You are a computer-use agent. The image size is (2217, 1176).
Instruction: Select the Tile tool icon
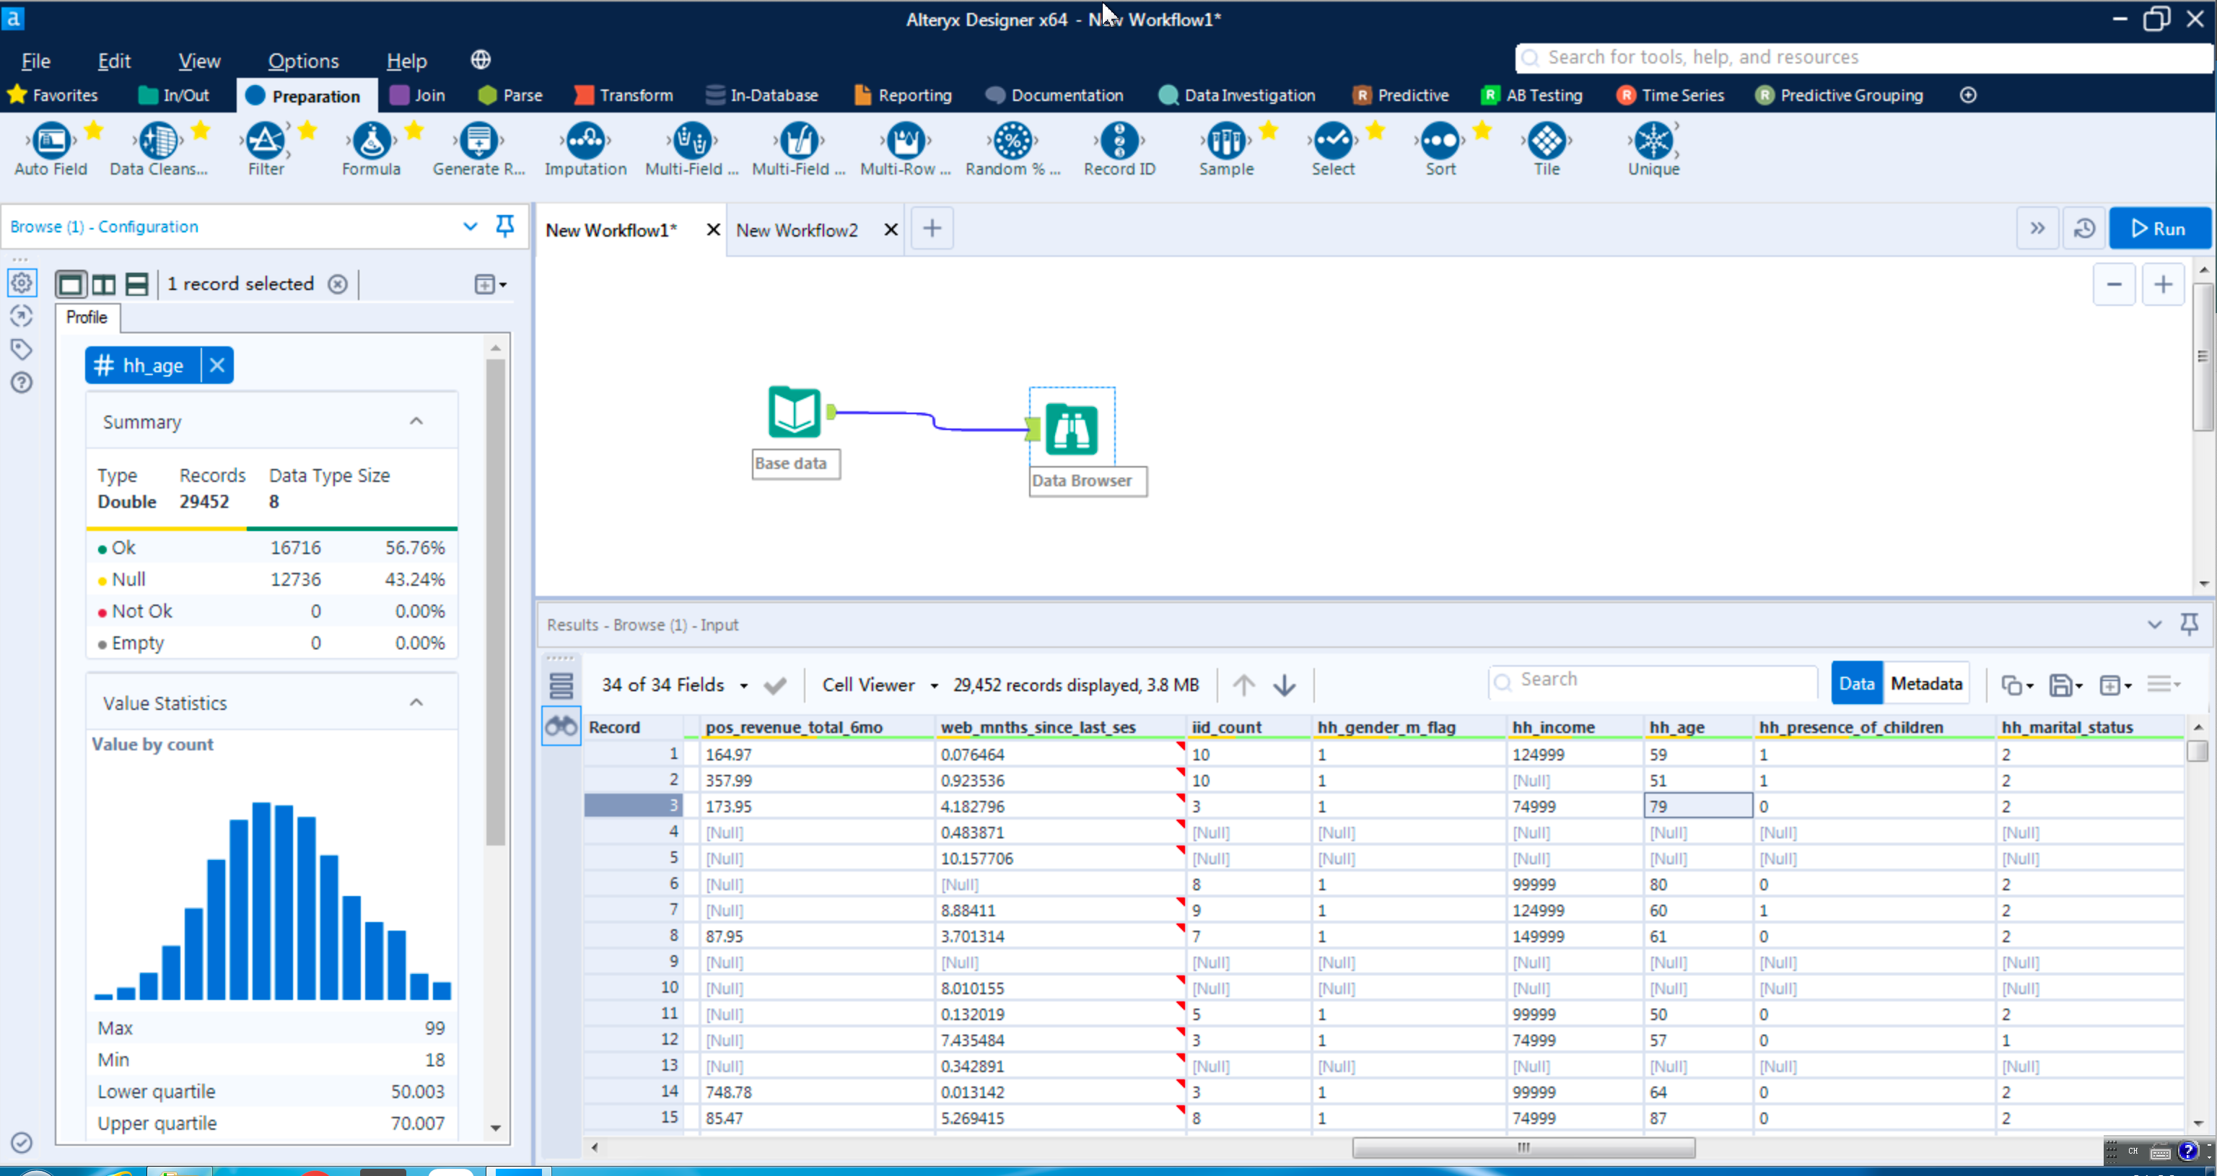coord(1547,139)
